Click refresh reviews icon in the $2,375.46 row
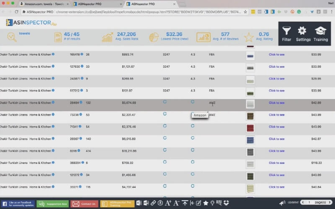Screen dimensions: 335x209 (x=165, y=126)
